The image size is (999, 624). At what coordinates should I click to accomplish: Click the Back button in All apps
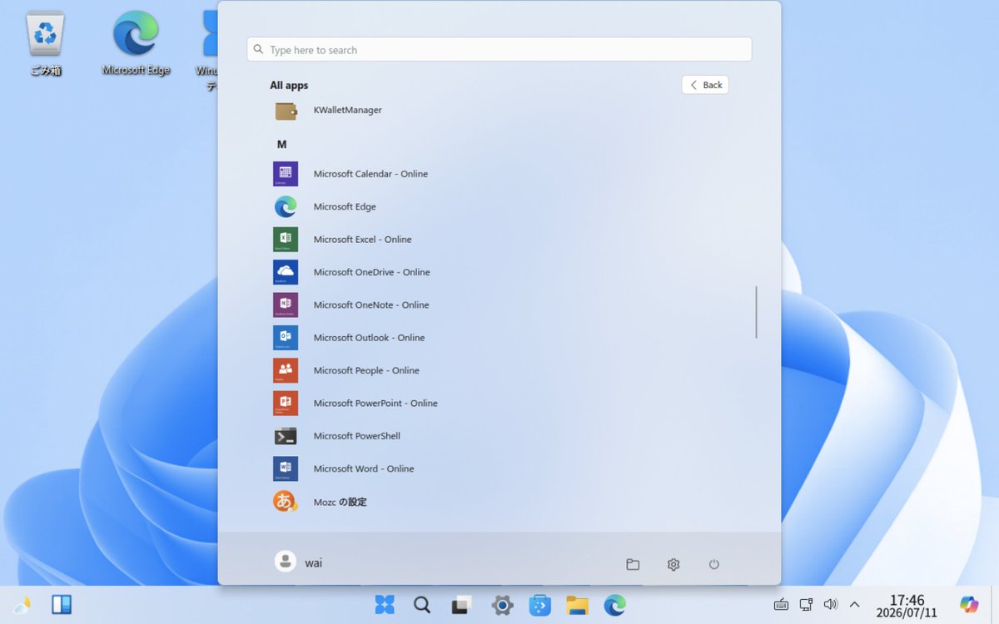(x=705, y=85)
